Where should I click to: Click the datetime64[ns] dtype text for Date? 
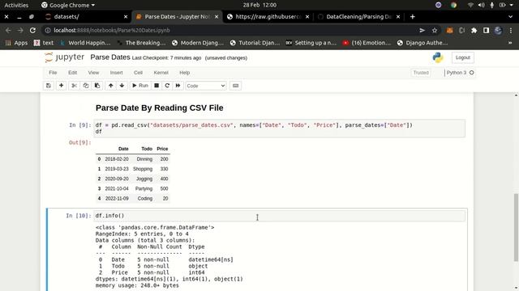(x=211, y=259)
